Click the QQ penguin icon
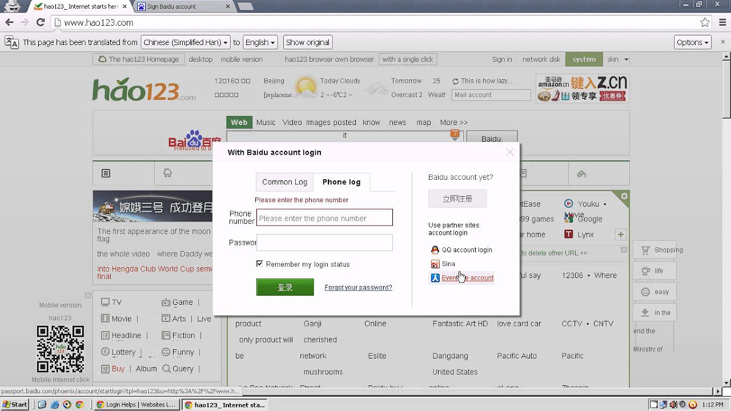This screenshot has height=411, width=731. pos(435,250)
